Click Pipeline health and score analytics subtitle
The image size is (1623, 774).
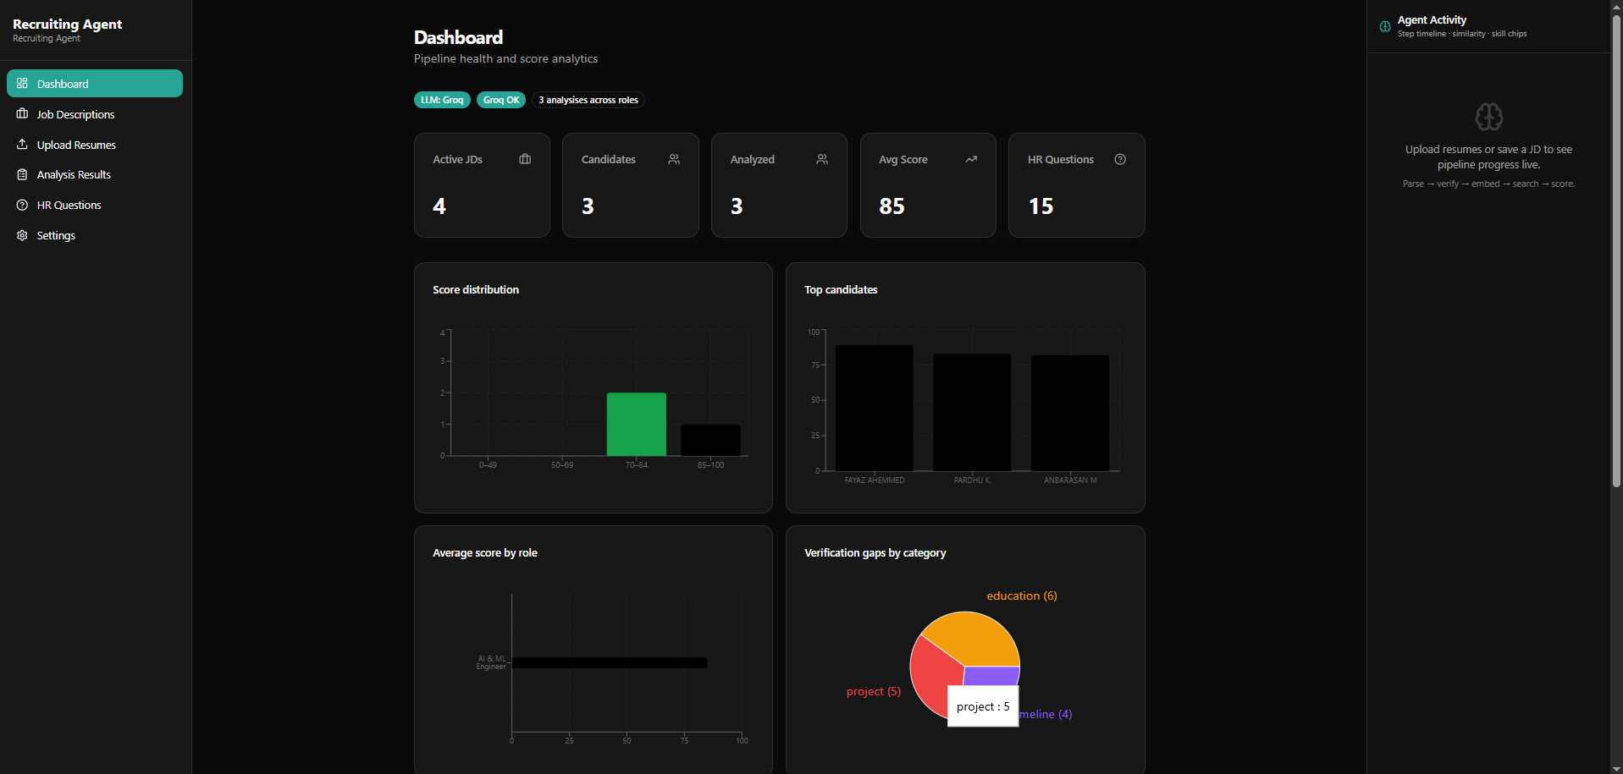(505, 58)
